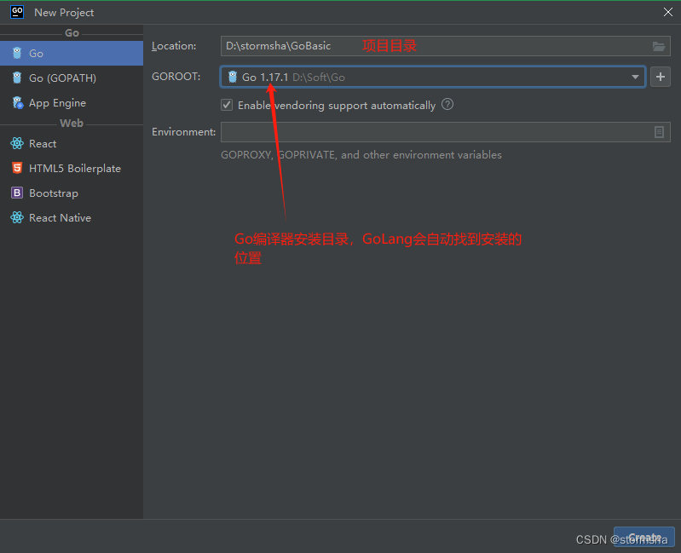Choose Bootstrap project template

click(72, 193)
